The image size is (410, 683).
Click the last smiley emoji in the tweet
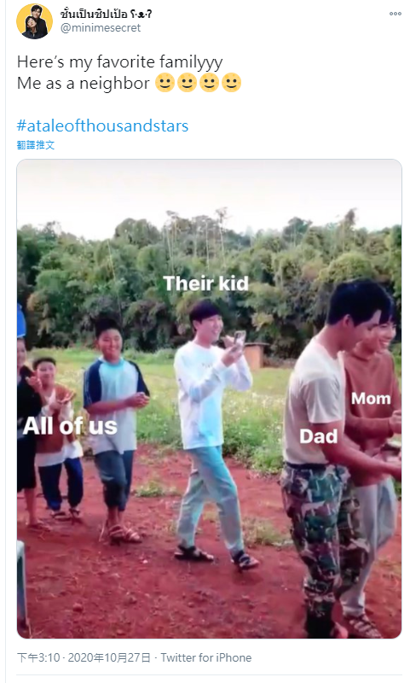pos(231,82)
